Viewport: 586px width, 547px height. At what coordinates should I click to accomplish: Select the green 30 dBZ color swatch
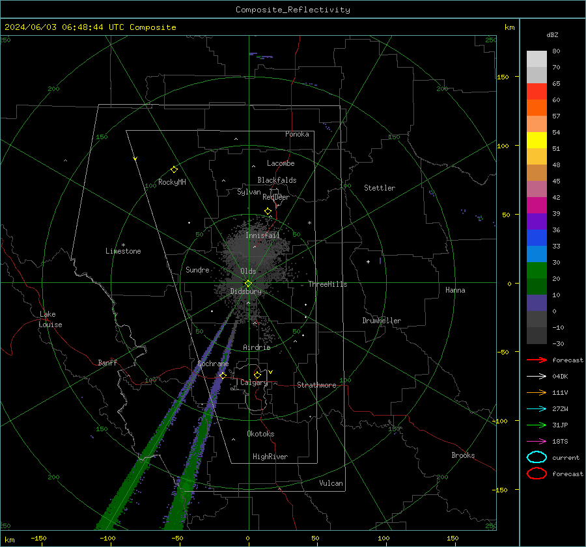tap(537, 270)
